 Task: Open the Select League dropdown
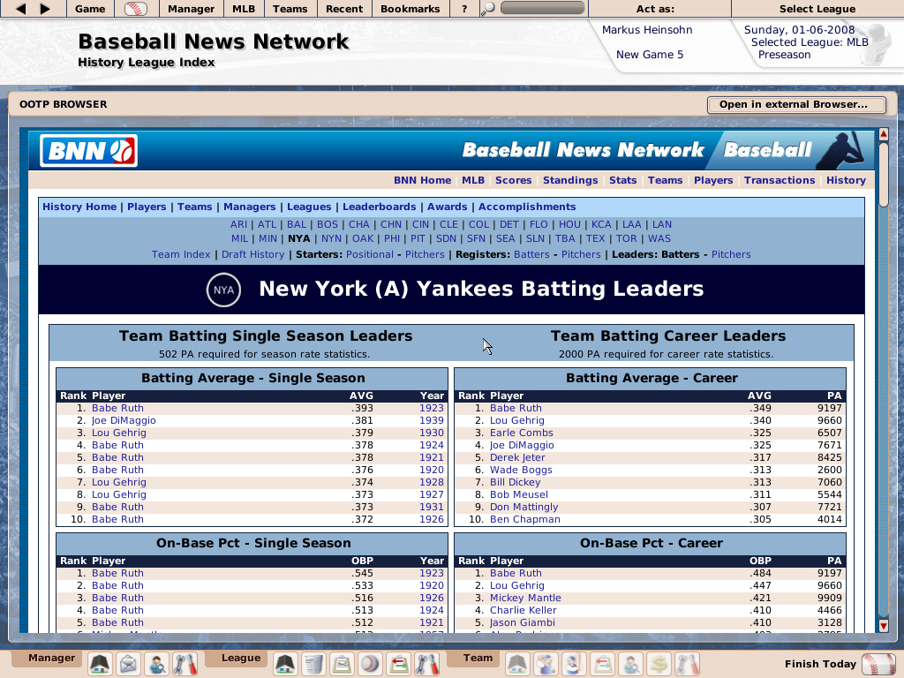(x=817, y=9)
